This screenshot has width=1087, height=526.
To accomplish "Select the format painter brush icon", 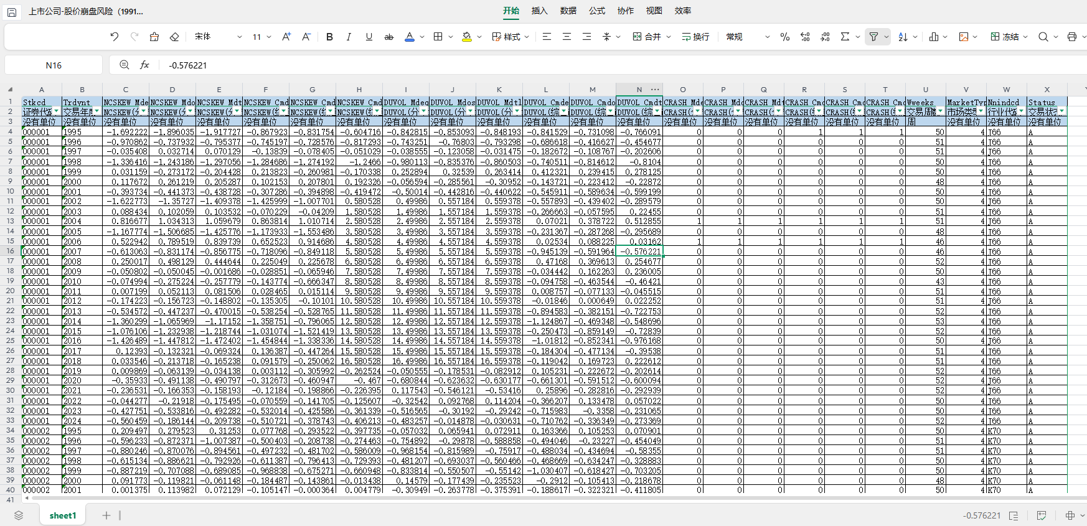I will click(154, 37).
